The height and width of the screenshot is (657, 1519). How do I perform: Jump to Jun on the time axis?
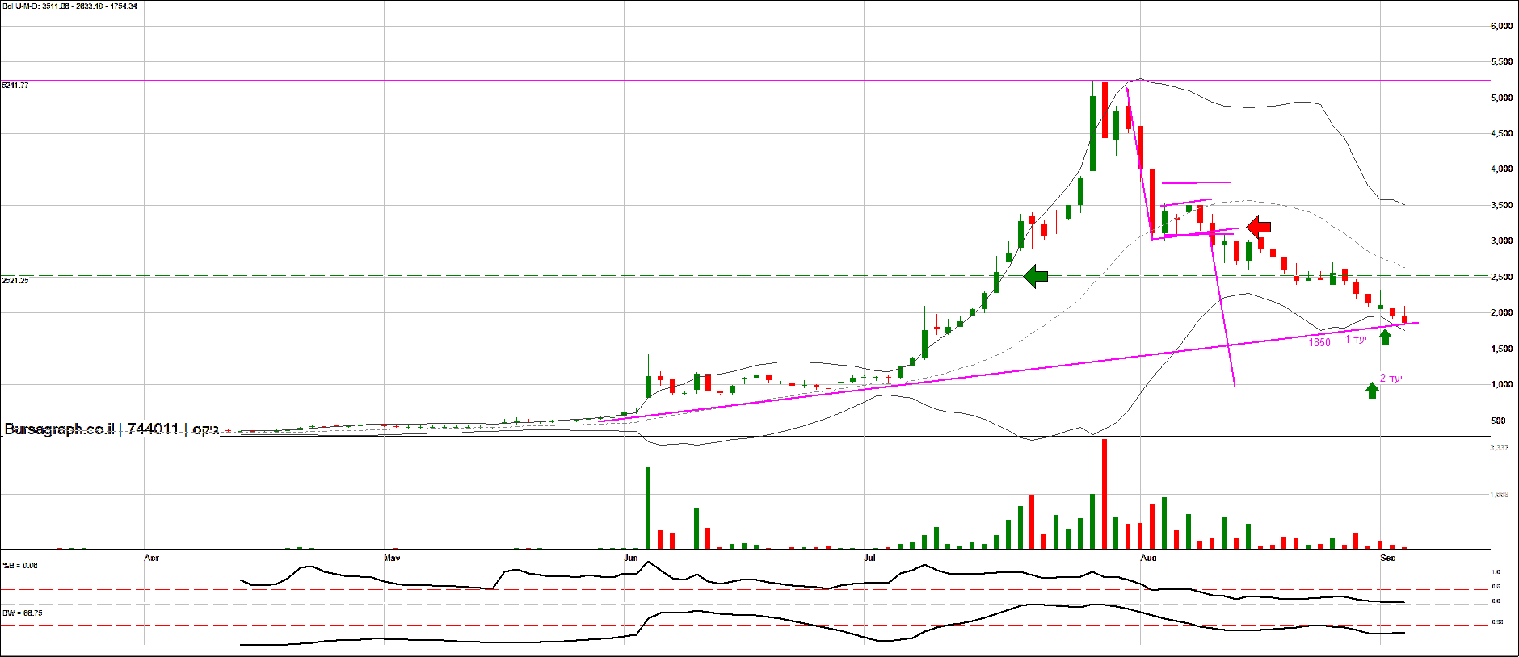[x=631, y=558]
